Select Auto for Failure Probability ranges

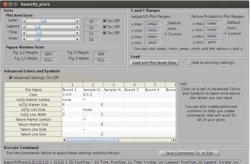pyautogui.click(x=225, y=28)
